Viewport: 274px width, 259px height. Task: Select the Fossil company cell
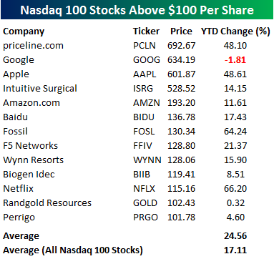(x=15, y=132)
